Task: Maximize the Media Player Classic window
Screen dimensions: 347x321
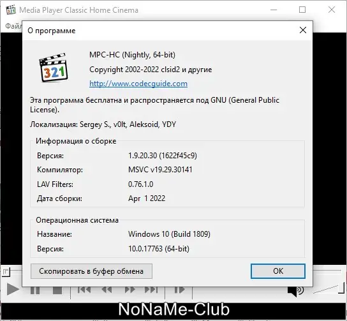Action: tap(302, 10)
